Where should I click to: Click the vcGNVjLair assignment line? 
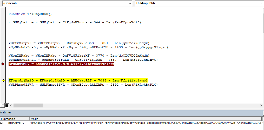point(75,22)
